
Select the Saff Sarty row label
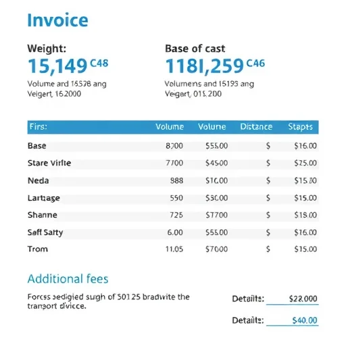[45, 232]
